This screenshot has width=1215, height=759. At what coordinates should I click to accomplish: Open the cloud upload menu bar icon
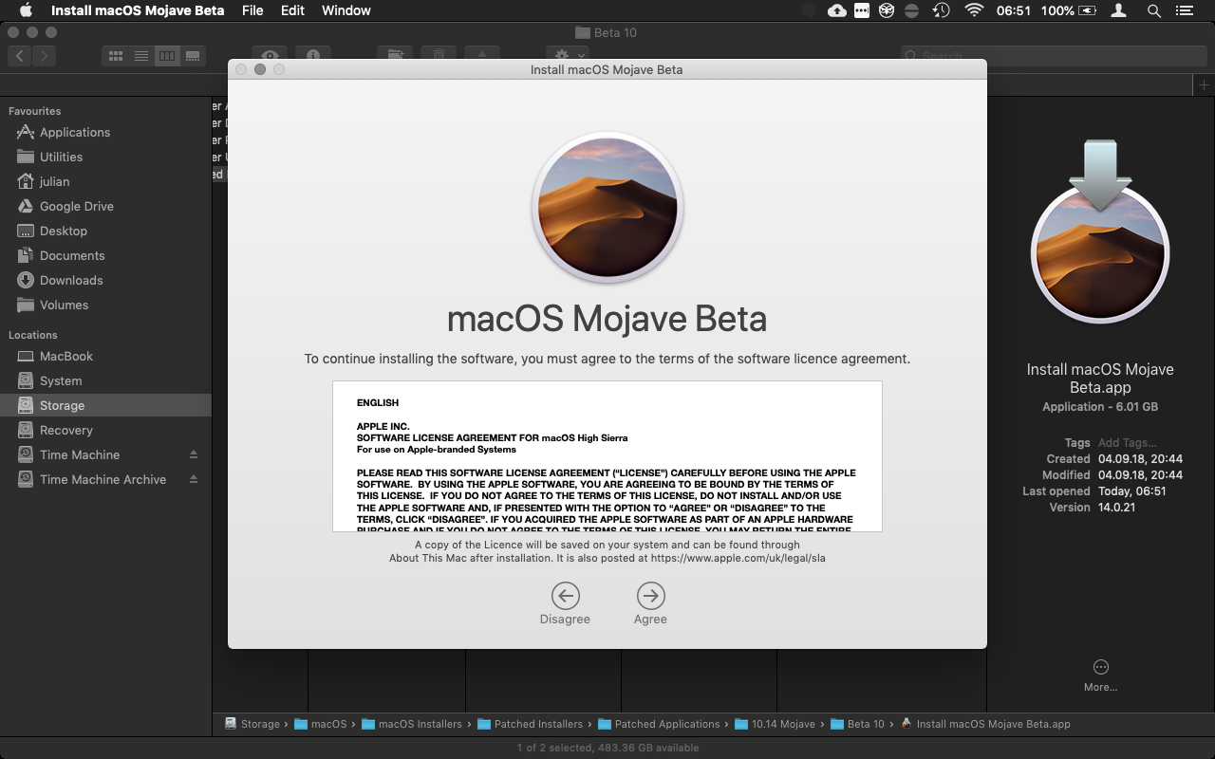pyautogui.click(x=837, y=10)
